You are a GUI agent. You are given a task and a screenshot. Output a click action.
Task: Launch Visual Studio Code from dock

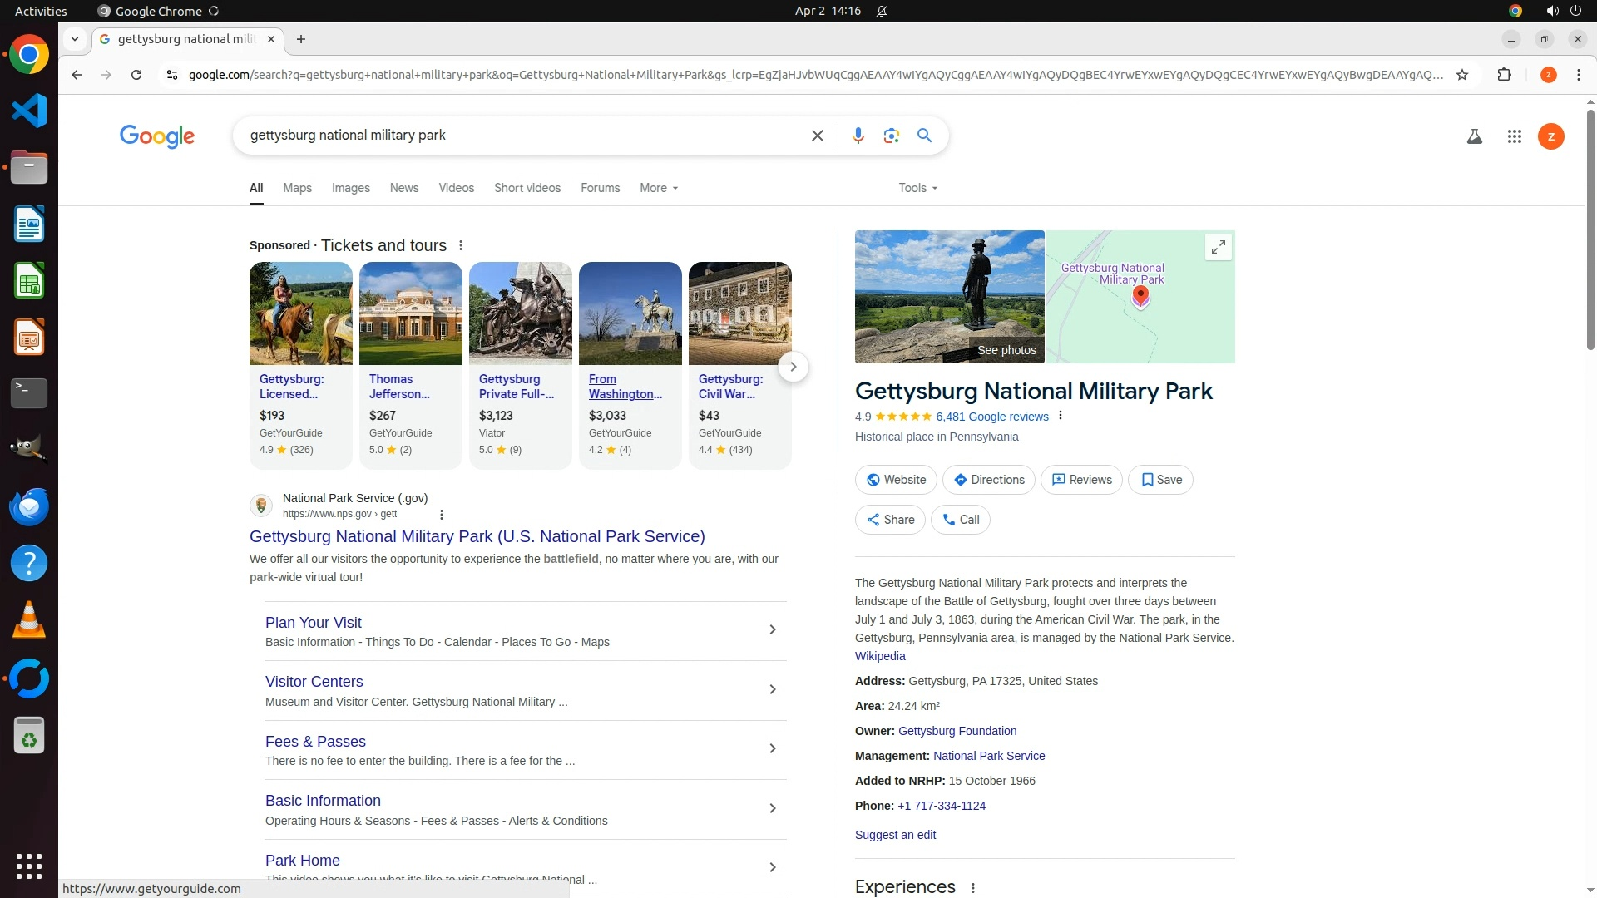pos(29,111)
